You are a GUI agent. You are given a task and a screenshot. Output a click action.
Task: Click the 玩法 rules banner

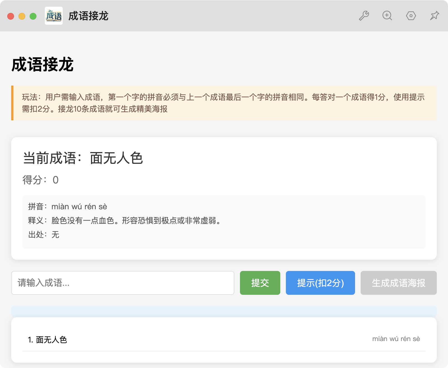tap(224, 103)
